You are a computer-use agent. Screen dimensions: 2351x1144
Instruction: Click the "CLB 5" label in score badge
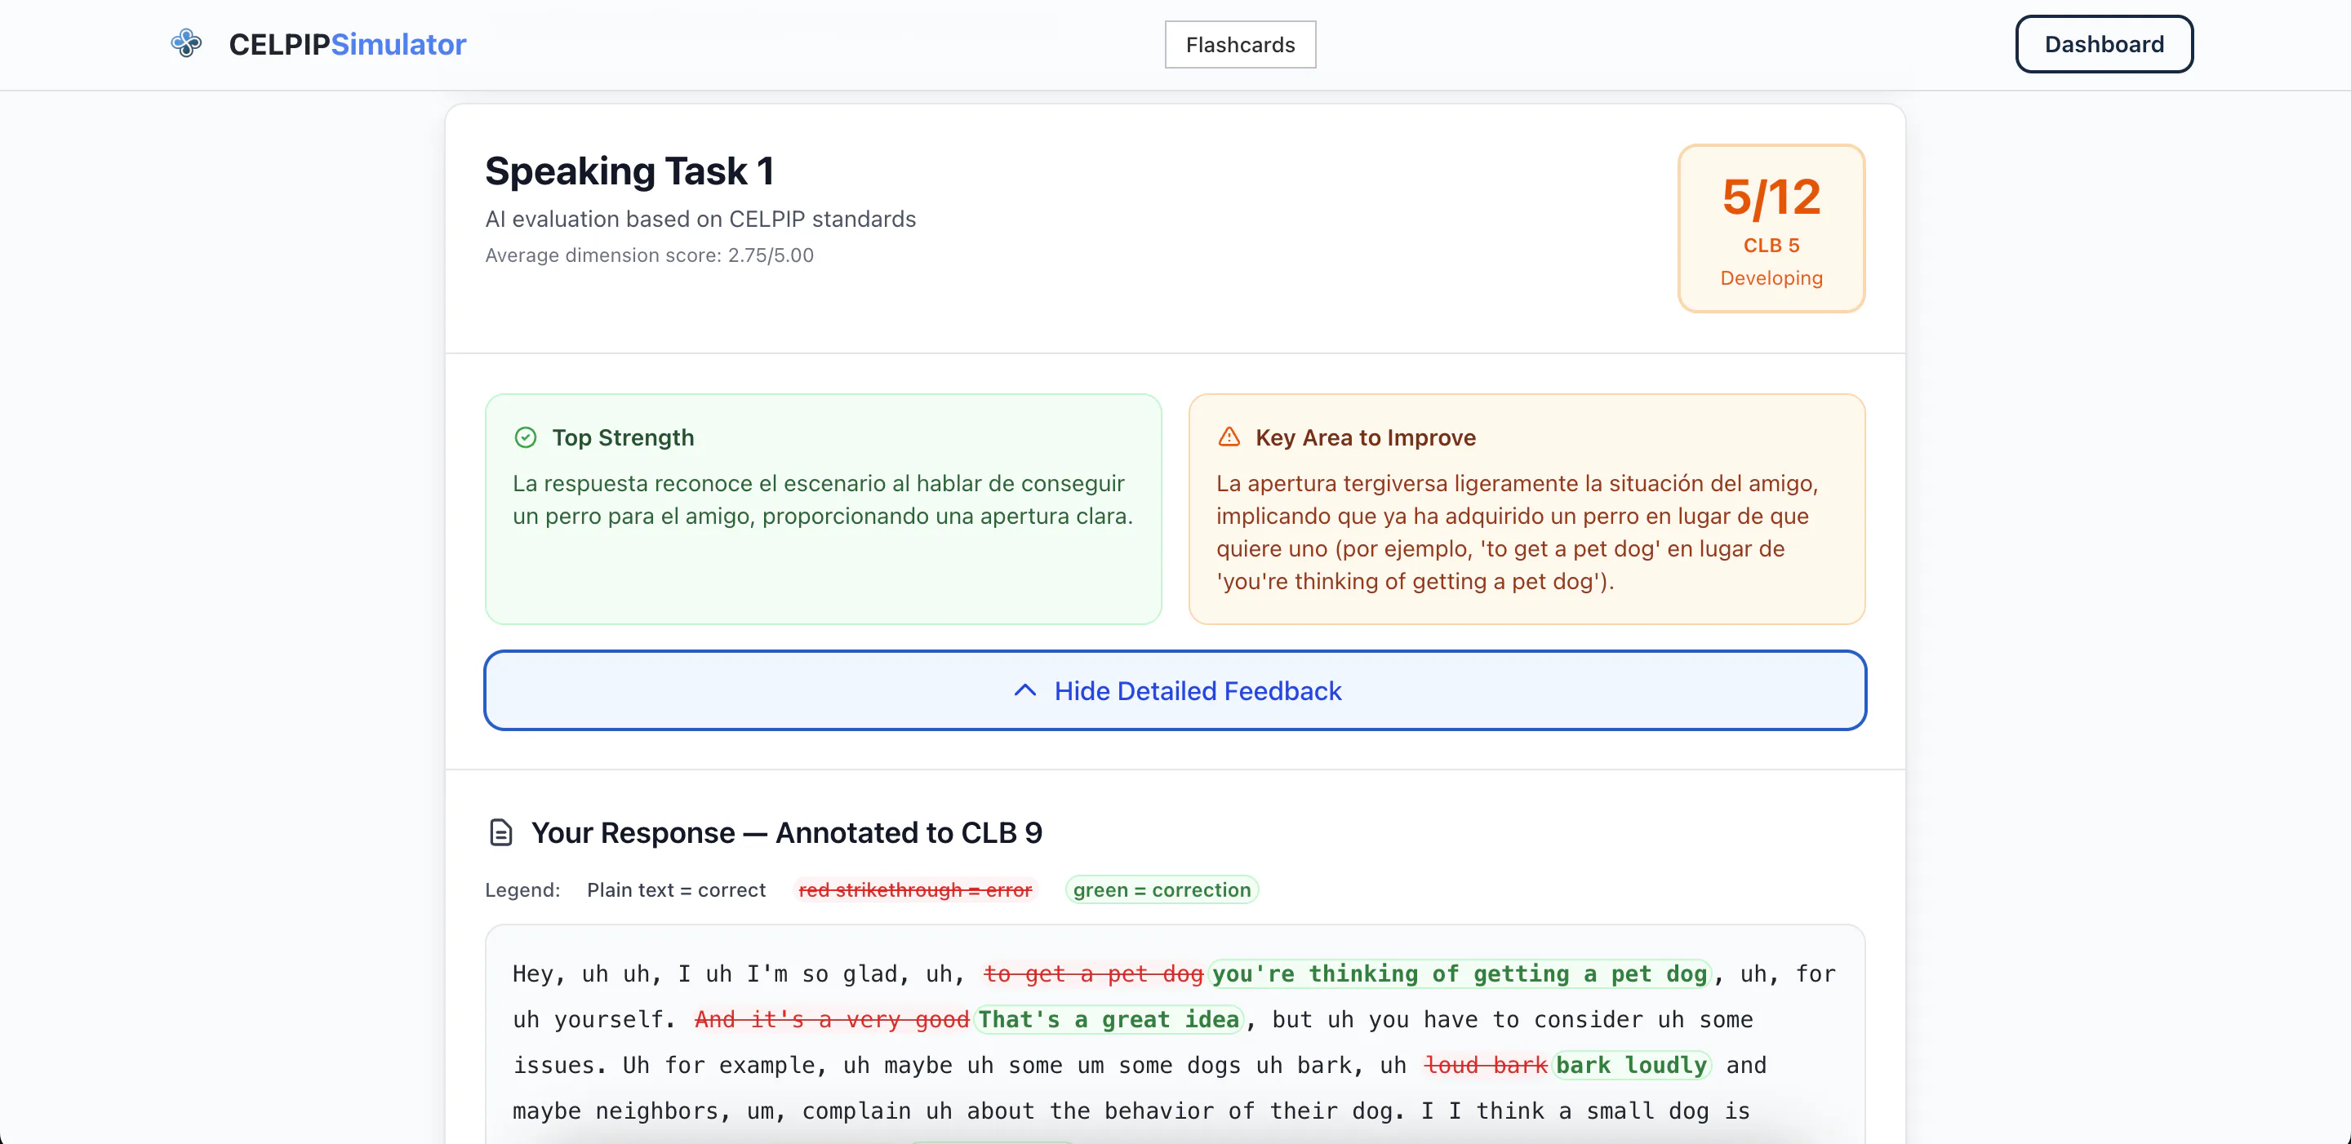(x=1771, y=246)
